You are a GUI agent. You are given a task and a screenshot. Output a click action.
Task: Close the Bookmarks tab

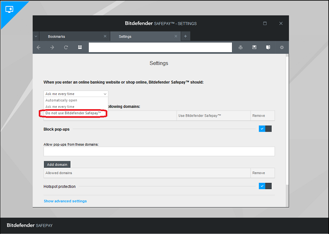(x=105, y=36)
